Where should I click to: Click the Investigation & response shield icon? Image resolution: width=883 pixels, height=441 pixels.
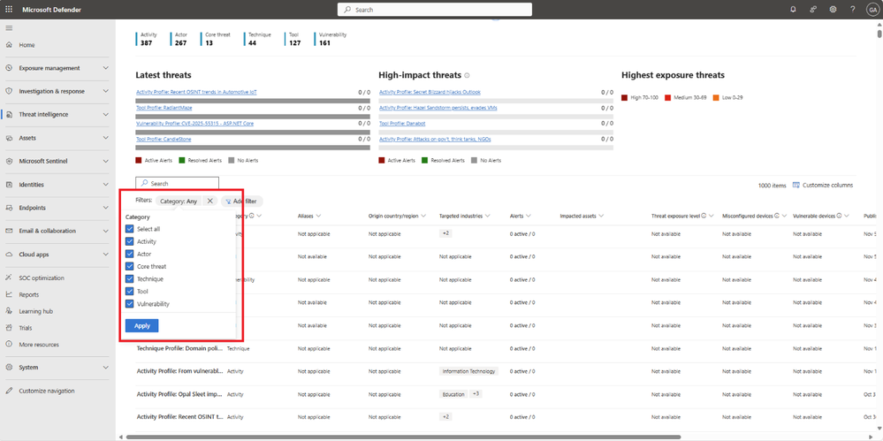pos(9,91)
